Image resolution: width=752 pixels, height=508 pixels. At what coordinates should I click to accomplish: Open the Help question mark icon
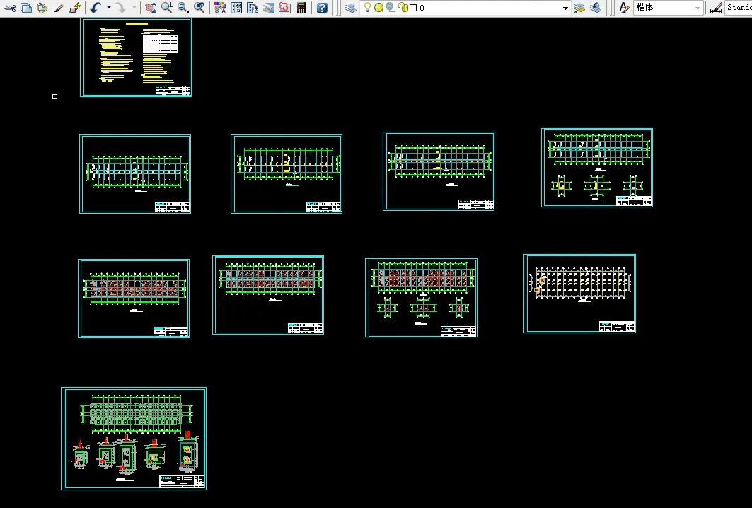322,8
